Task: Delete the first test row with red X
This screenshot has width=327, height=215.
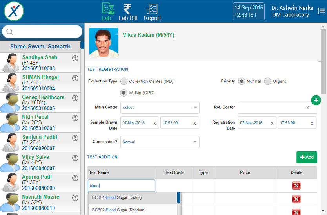Action: pyautogui.click(x=296, y=186)
